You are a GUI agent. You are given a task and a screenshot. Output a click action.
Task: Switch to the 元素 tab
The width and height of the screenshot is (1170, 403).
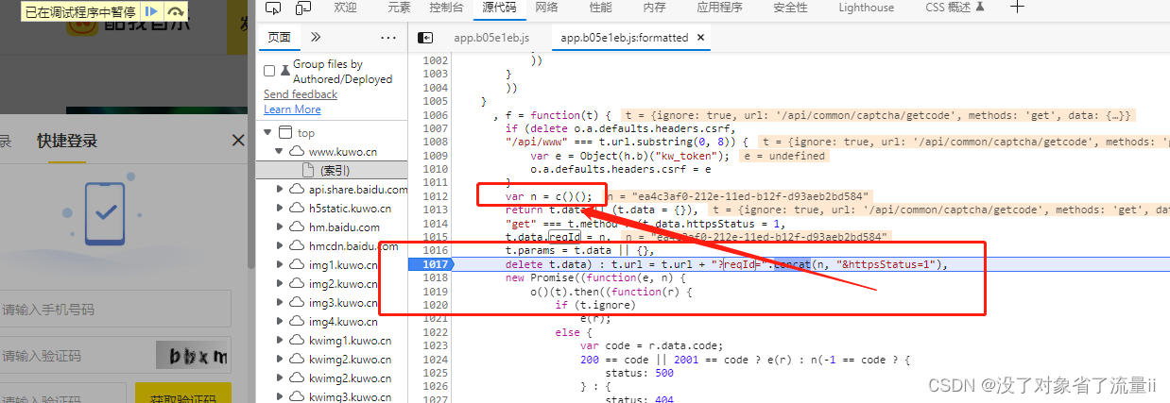click(399, 8)
